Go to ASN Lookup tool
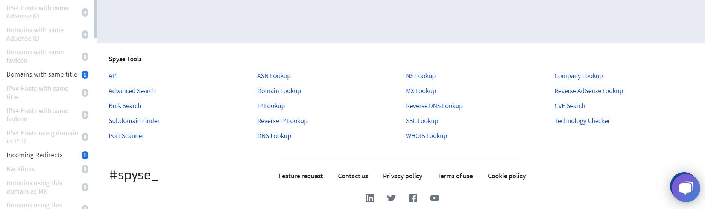Image resolution: width=705 pixels, height=209 pixels. 274,76
